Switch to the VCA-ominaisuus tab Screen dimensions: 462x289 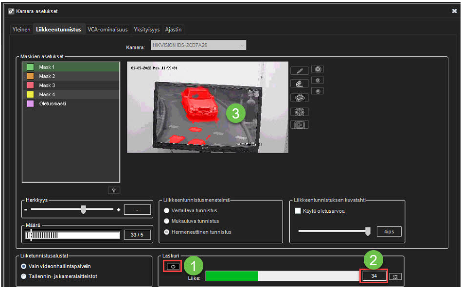(107, 30)
